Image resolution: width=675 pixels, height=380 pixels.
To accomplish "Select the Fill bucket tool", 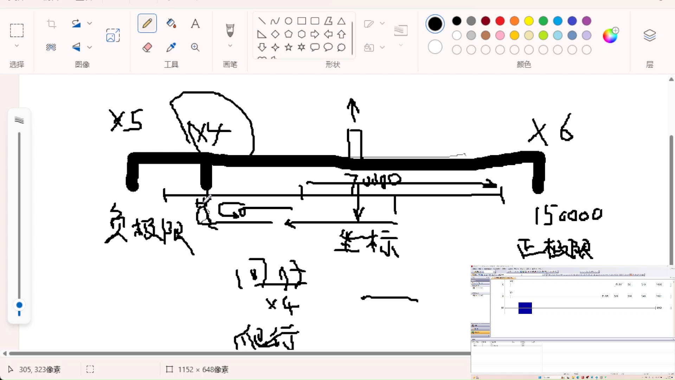I will [x=171, y=24].
